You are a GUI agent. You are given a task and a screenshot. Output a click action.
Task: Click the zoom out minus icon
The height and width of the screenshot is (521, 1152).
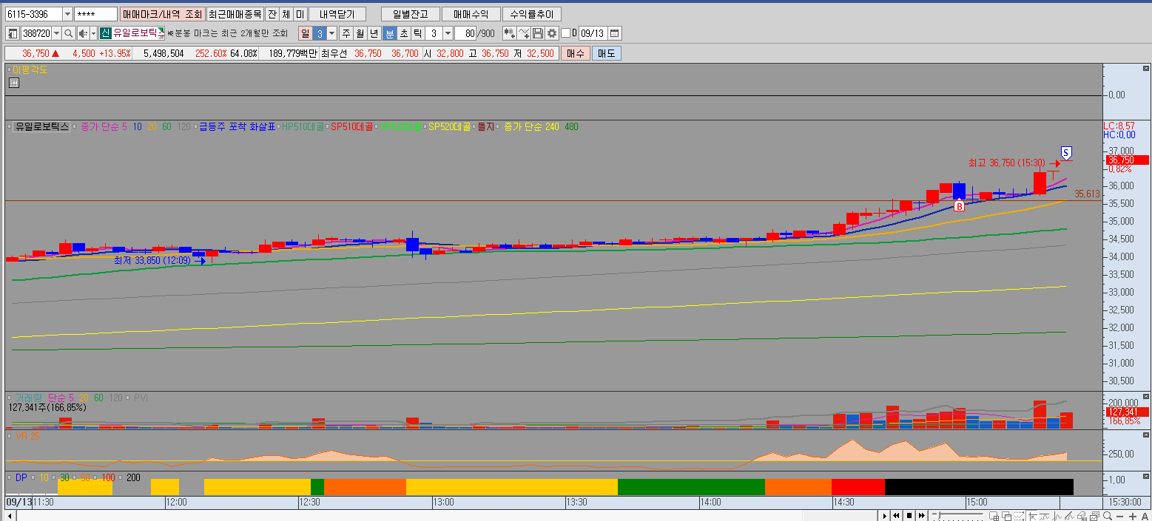pos(1119,516)
